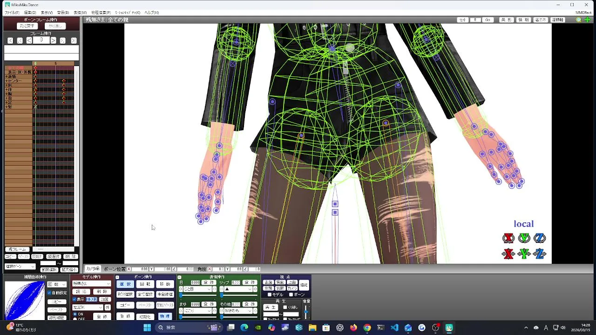
Task: Open the model selection dropdown
Action: pyautogui.click(x=91, y=284)
